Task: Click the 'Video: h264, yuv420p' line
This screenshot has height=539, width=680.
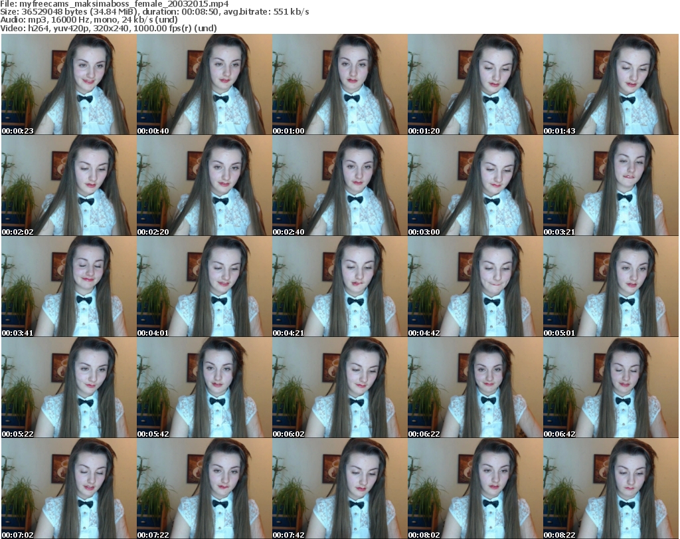Action: click(108, 28)
